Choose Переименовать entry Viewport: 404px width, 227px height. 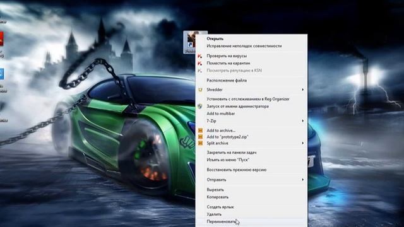[221, 221]
